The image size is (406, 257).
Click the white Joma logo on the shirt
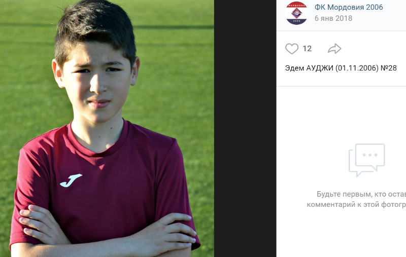71,180
